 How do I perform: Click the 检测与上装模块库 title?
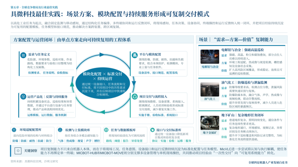tap(77, 130)
